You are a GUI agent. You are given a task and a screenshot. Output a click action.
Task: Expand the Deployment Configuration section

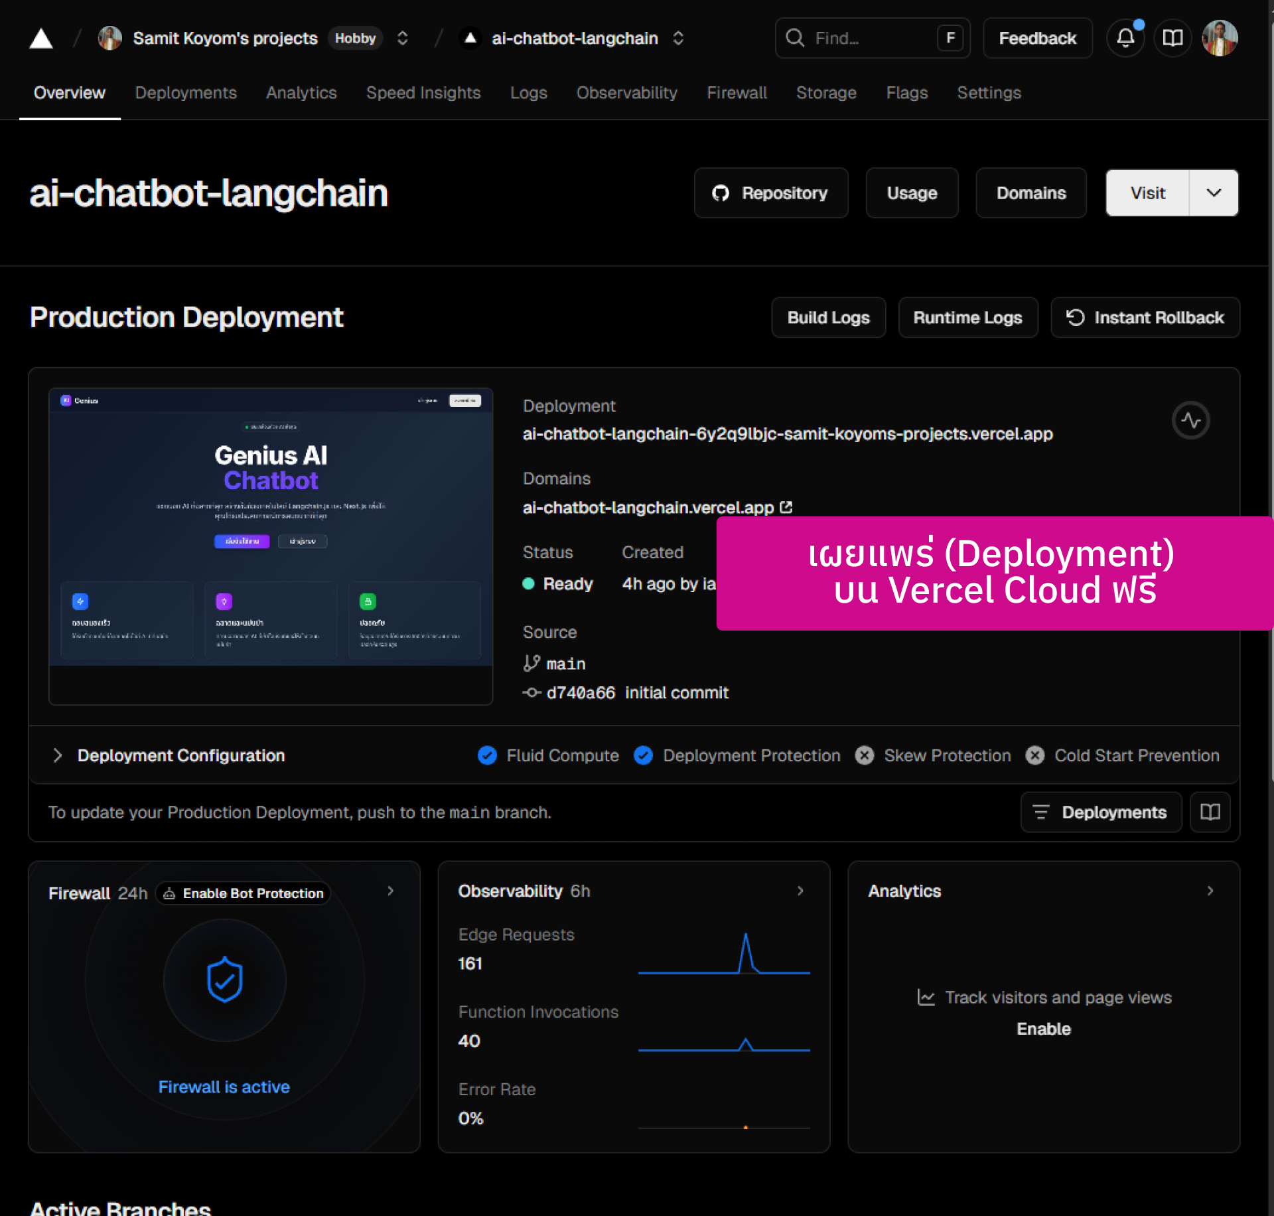click(x=58, y=755)
